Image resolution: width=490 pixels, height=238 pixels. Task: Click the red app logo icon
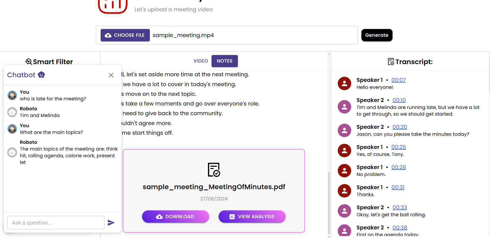(x=112, y=6)
